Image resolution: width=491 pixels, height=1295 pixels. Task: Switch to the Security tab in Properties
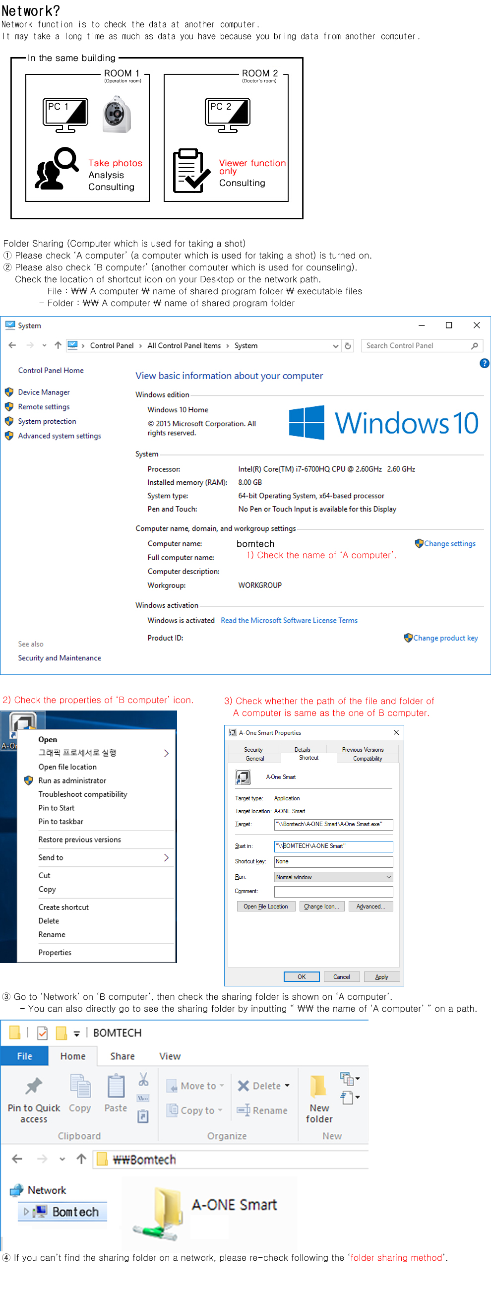(253, 750)
